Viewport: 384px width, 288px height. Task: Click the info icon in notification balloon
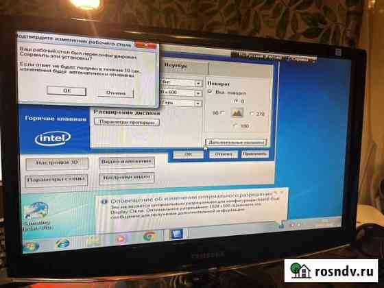pos(104,202)
